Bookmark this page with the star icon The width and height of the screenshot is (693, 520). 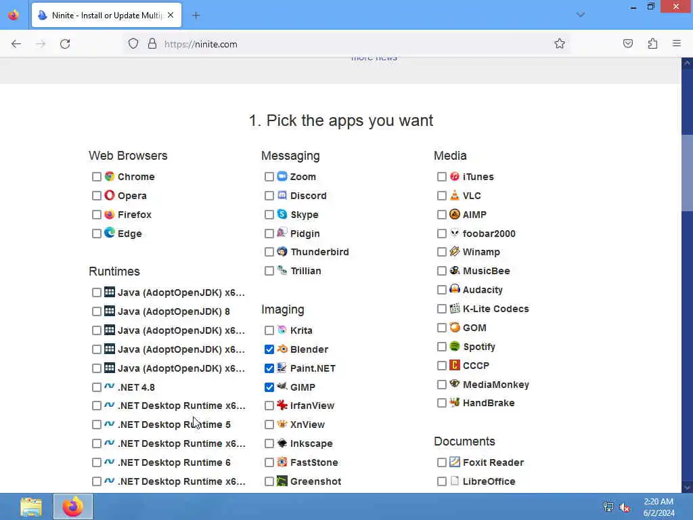560,44
